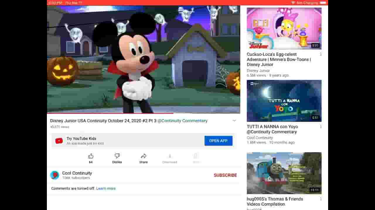Open Cuckoo-Loca's Egg-celent Adventure thumbnail

click(284, 28)
